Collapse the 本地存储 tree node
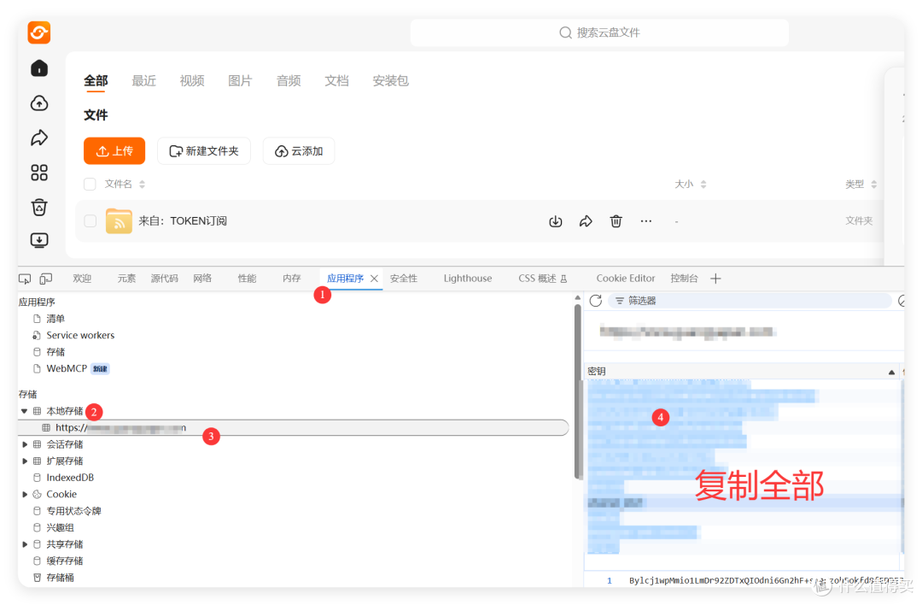The height and width of the screenshot is (605, 922). tap(24, 411)
